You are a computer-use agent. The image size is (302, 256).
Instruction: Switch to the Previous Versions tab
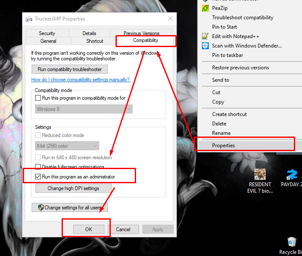pos(141,33)
